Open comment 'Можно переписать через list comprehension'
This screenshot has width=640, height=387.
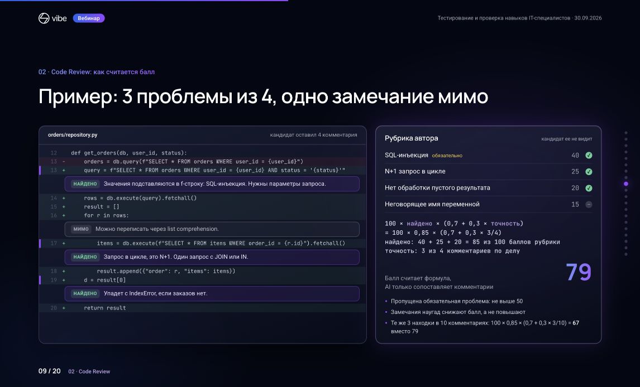(212, 229)
